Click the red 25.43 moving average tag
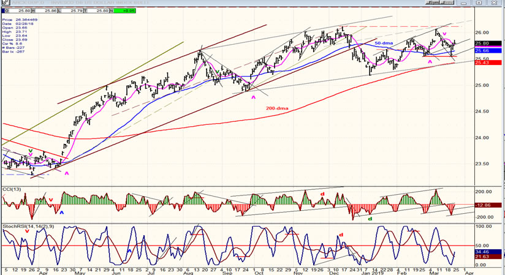The image size is (505, 275). pos(488,62)
